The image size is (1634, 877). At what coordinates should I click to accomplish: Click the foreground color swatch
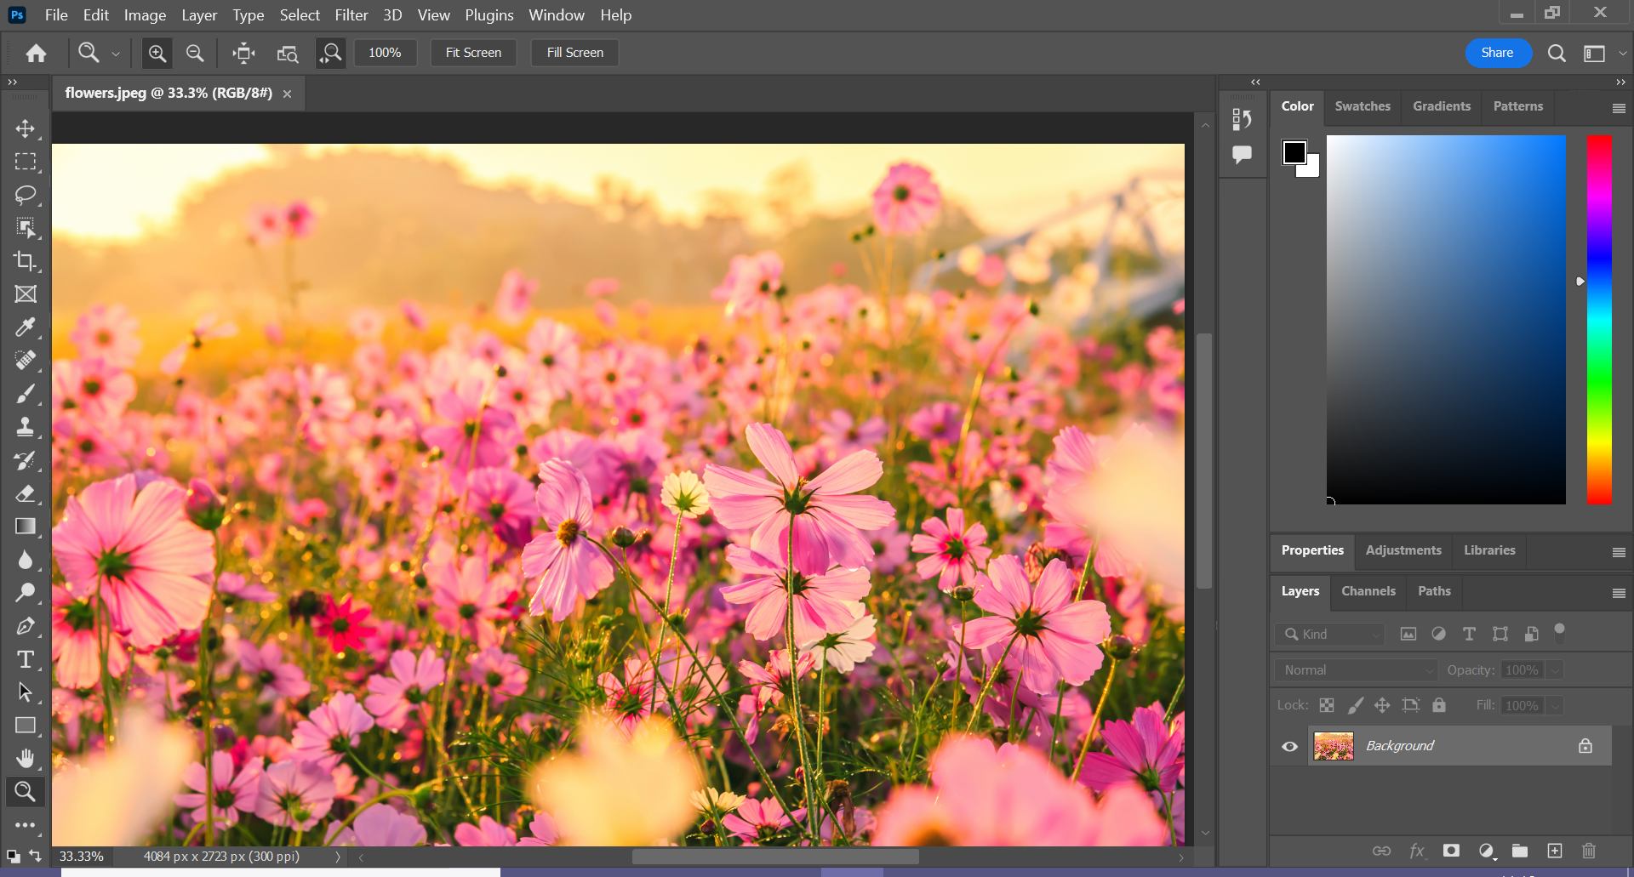point(1294,152)
